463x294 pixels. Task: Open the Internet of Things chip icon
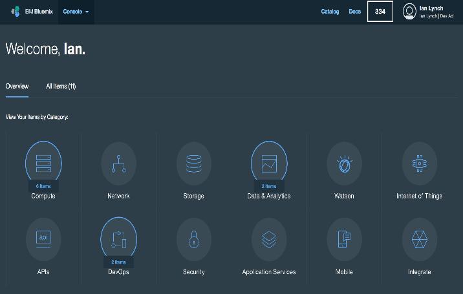419,163
